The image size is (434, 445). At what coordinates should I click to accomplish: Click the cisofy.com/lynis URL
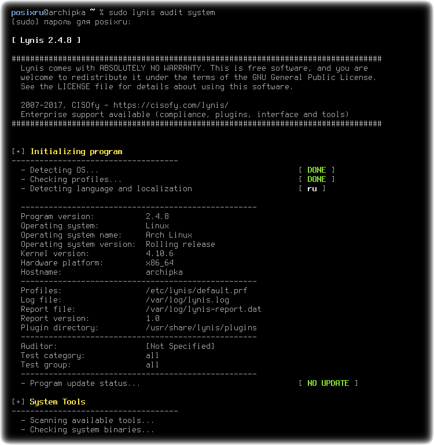(x=171, y=105)
